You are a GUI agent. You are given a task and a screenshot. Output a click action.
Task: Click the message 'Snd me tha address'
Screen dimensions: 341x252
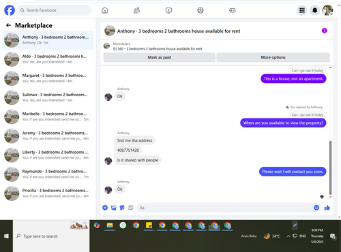tap(134, 140)
